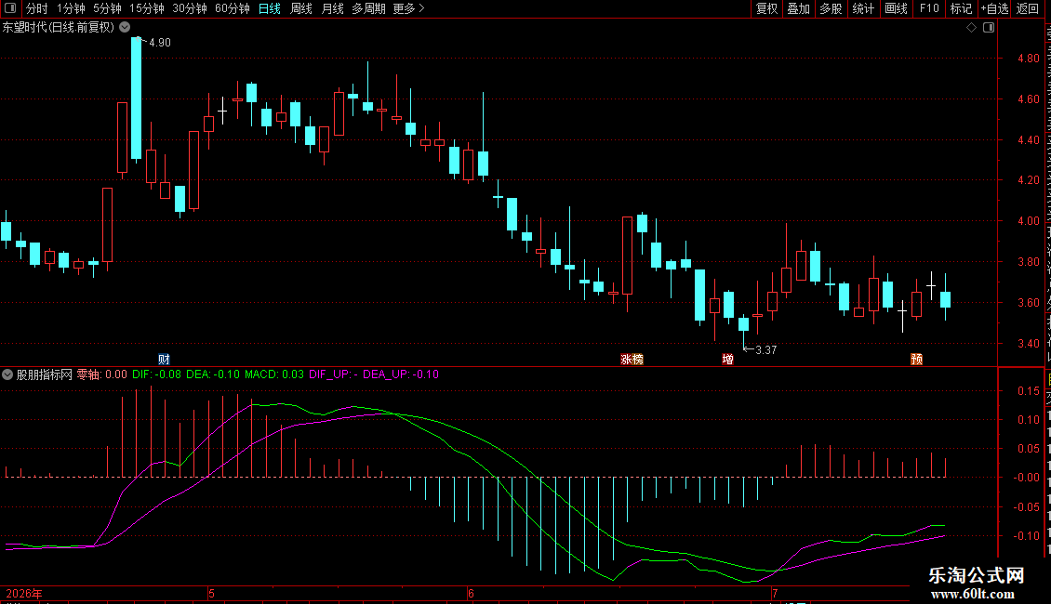This screenshot has width=1051, height=604.
Task: Click the 4.90 high price label
Action: [x=160, y=43]
